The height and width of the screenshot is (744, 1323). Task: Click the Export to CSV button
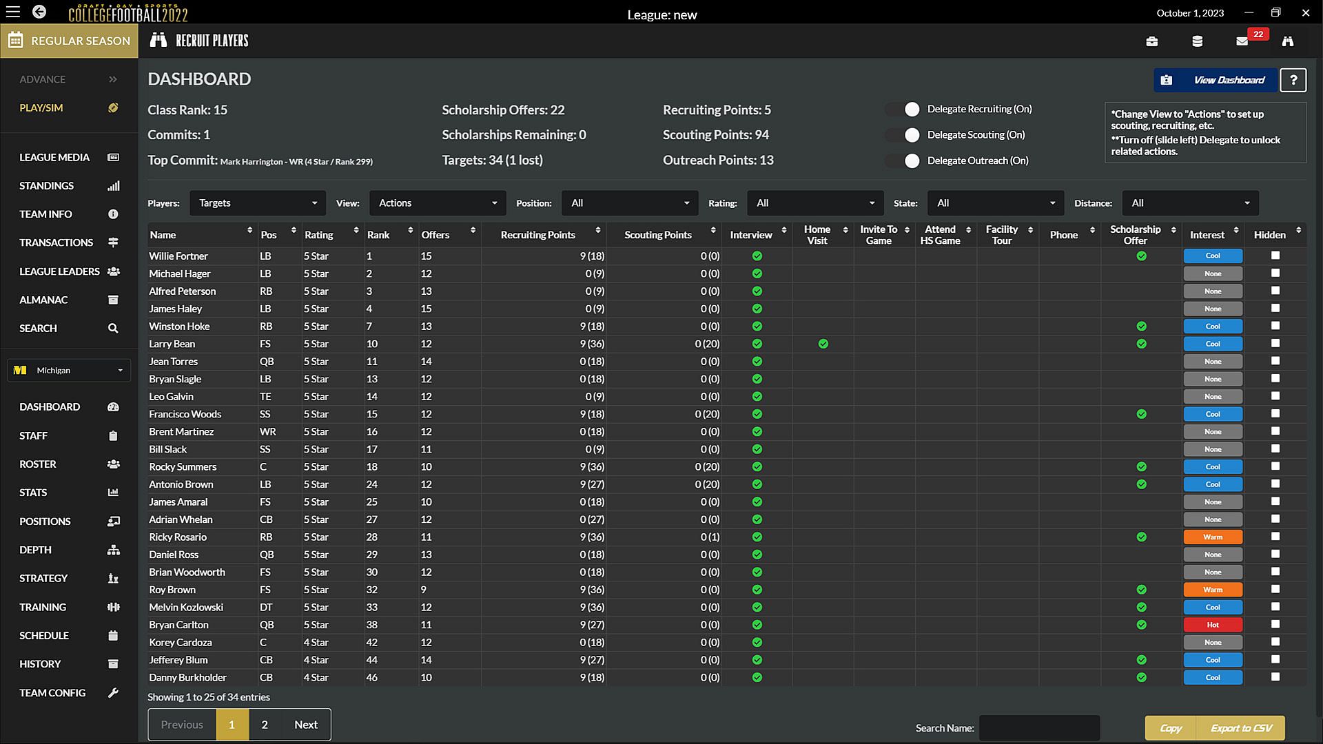(x=1241, y=728)
